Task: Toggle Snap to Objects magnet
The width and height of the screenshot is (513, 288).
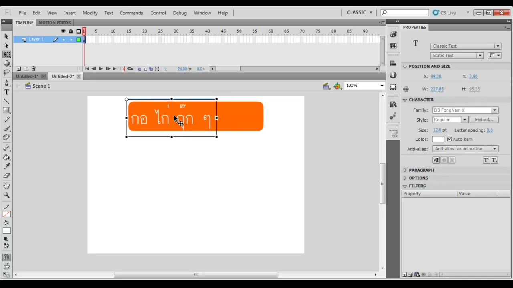Action: 6,258
